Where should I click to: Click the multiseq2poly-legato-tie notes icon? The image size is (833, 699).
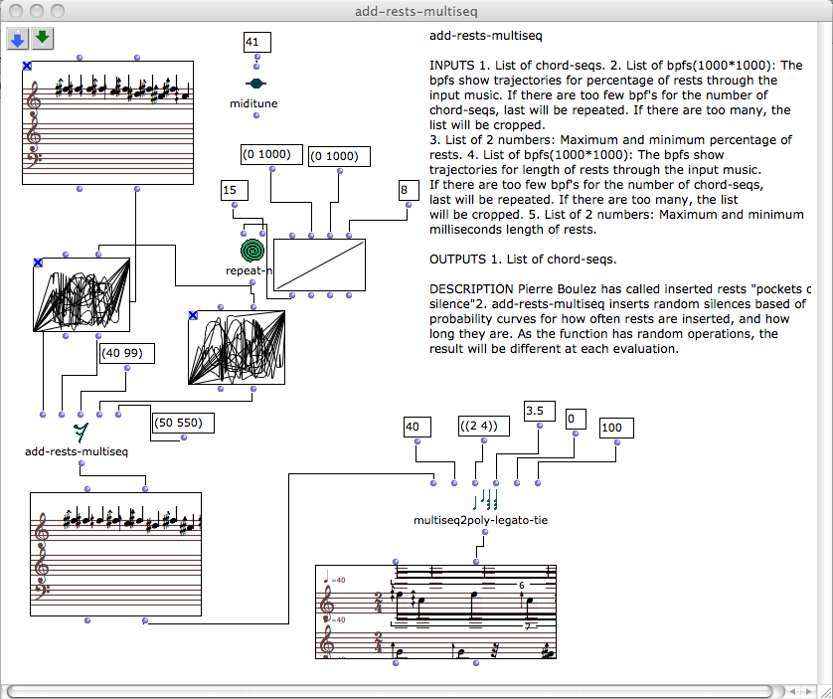click(483, 500)
